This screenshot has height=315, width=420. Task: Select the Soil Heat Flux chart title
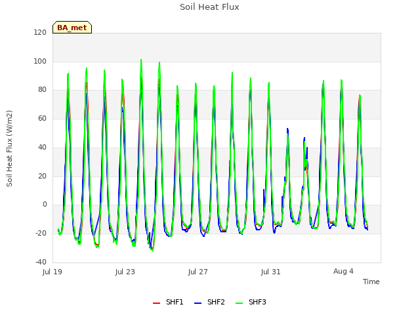(x=209, y=7)
